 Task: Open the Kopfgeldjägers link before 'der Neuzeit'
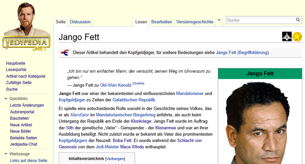click(73, 141)
